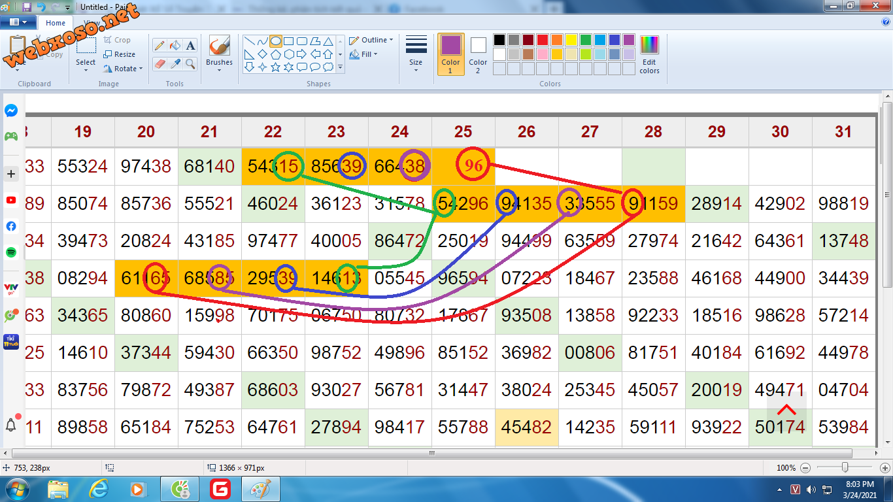Choose the Oval shape
893x502 pixels.
276,41
